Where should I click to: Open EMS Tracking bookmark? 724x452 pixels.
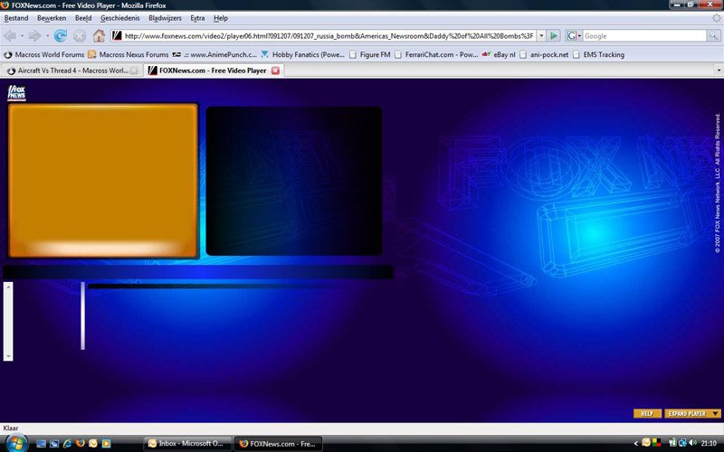coord(598,54)
